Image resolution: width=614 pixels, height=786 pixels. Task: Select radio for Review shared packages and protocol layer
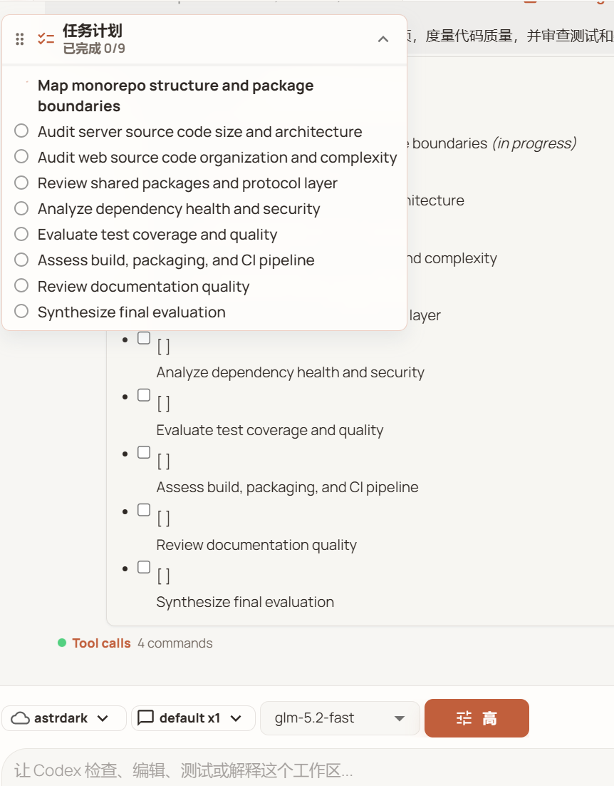21,183
